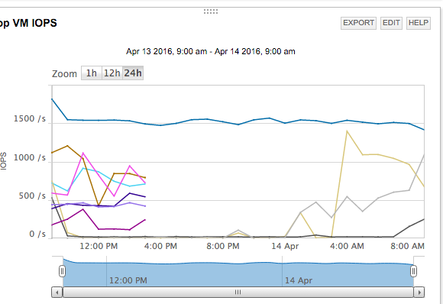
Task: Click the 14 Apr x-axis label
Action: pos(285,246)
